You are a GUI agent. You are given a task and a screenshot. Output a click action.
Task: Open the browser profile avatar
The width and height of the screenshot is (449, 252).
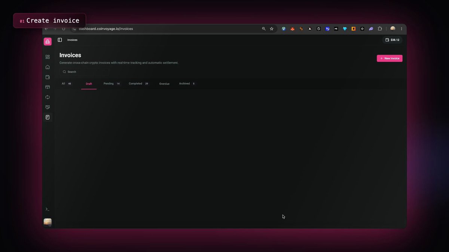click(x=393, y=29)
